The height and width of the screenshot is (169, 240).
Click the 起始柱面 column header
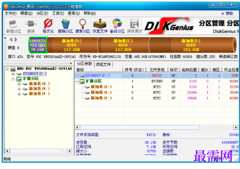point(189,70)
